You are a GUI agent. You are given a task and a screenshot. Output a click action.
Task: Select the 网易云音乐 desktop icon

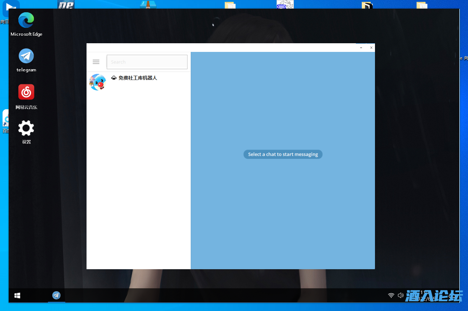point(26,96)
